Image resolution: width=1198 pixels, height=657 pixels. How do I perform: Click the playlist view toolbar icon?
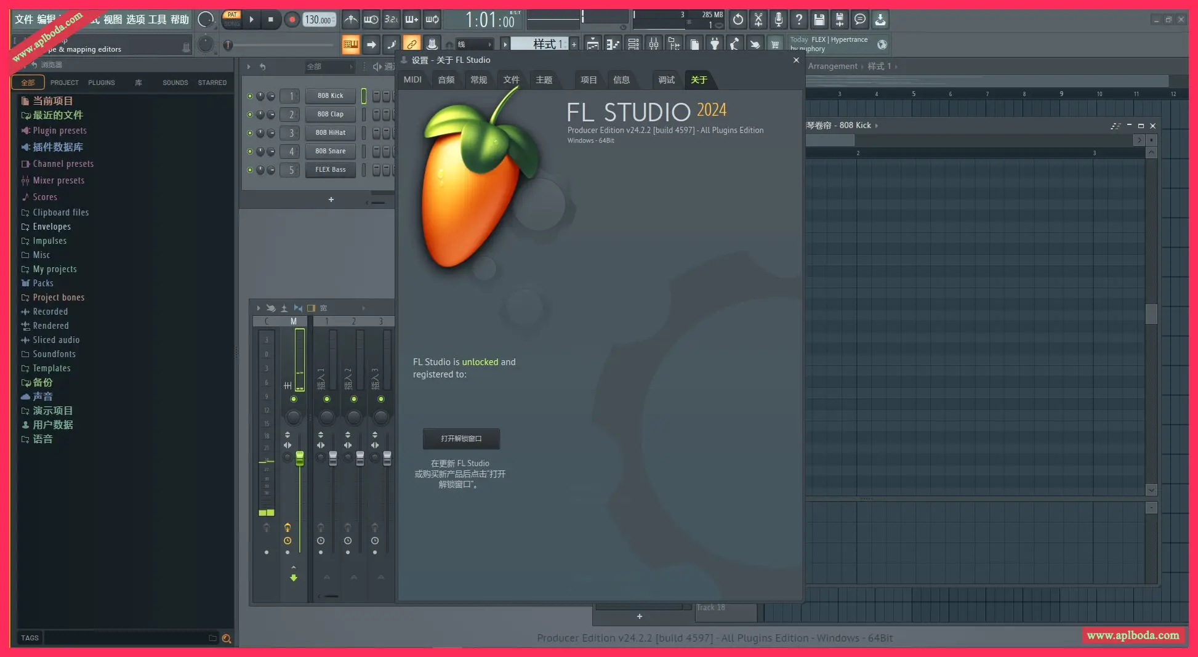click(592, 44)
